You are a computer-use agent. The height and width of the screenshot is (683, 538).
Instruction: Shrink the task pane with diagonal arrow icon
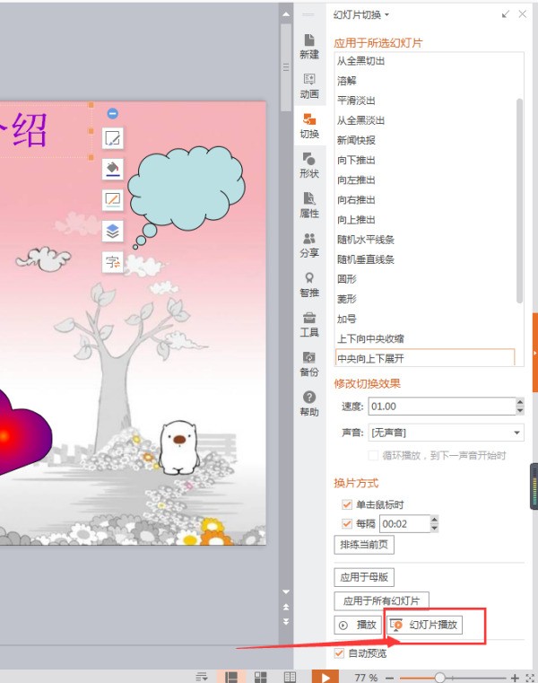tap(506, 14)
